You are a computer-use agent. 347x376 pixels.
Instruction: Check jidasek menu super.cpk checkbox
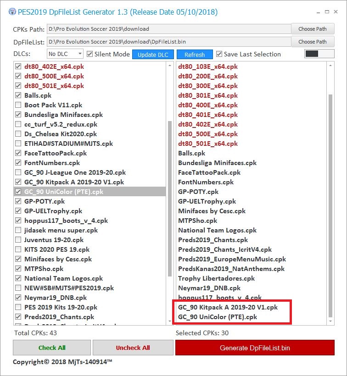click(18, 230)
